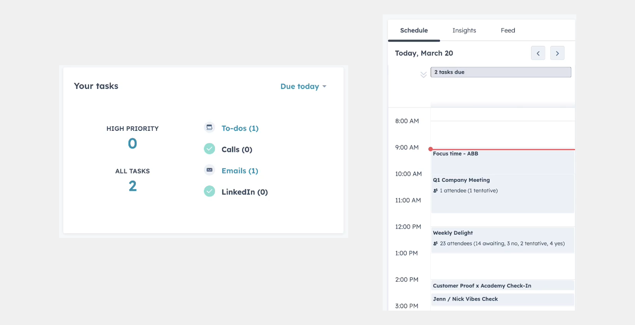Screen dimensions: 635x325
Task: Click the double-chevron icon near 2 tasks due
Action: pos(423,74)
